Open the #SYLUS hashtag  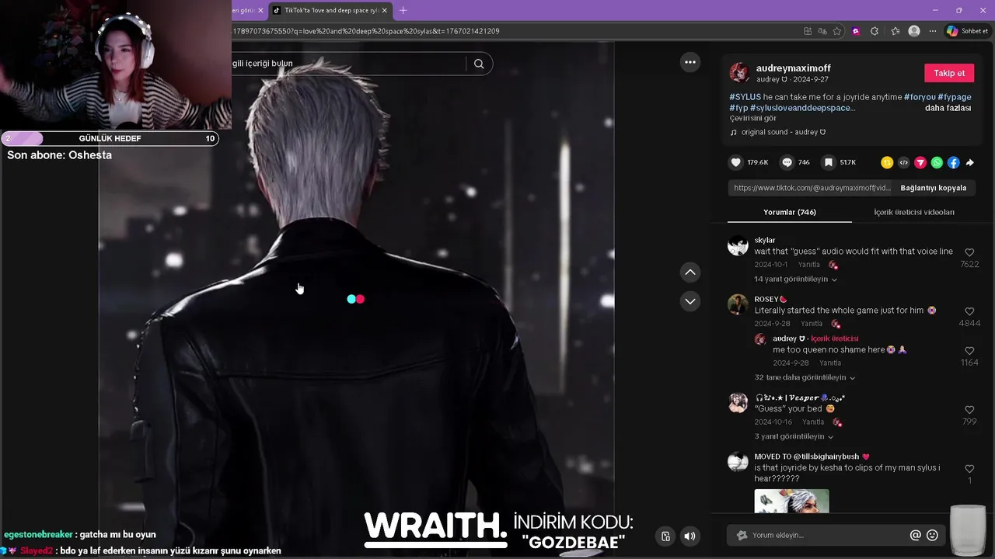click(745, 97)
